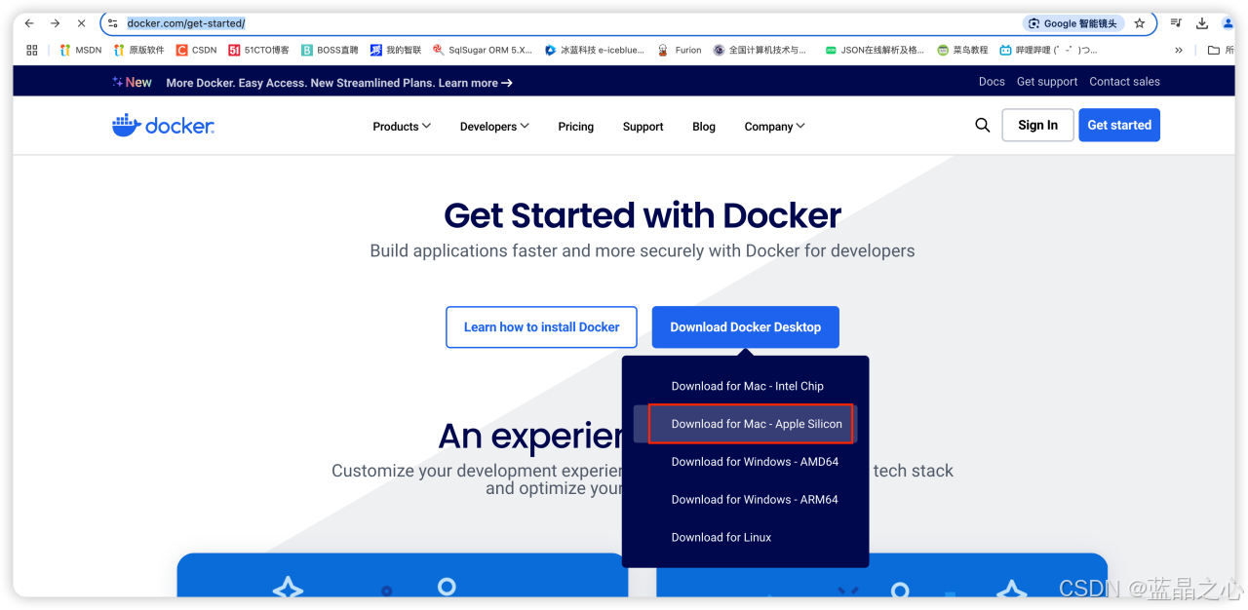Toggle the Download Docker Desktop dropdown

[746, 327]
